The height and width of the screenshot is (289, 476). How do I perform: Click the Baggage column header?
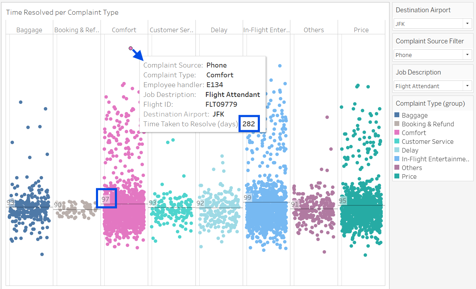[29, 30]
